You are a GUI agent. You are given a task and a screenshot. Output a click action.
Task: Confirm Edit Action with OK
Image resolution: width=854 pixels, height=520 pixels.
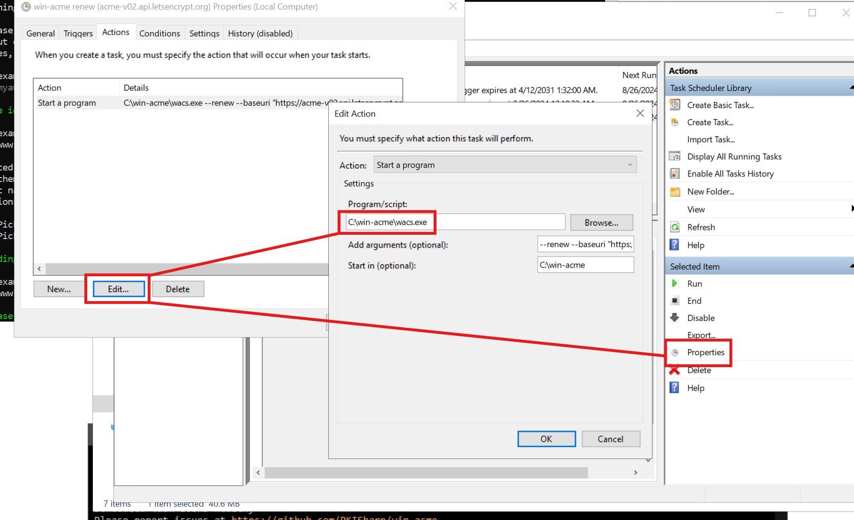546,439
